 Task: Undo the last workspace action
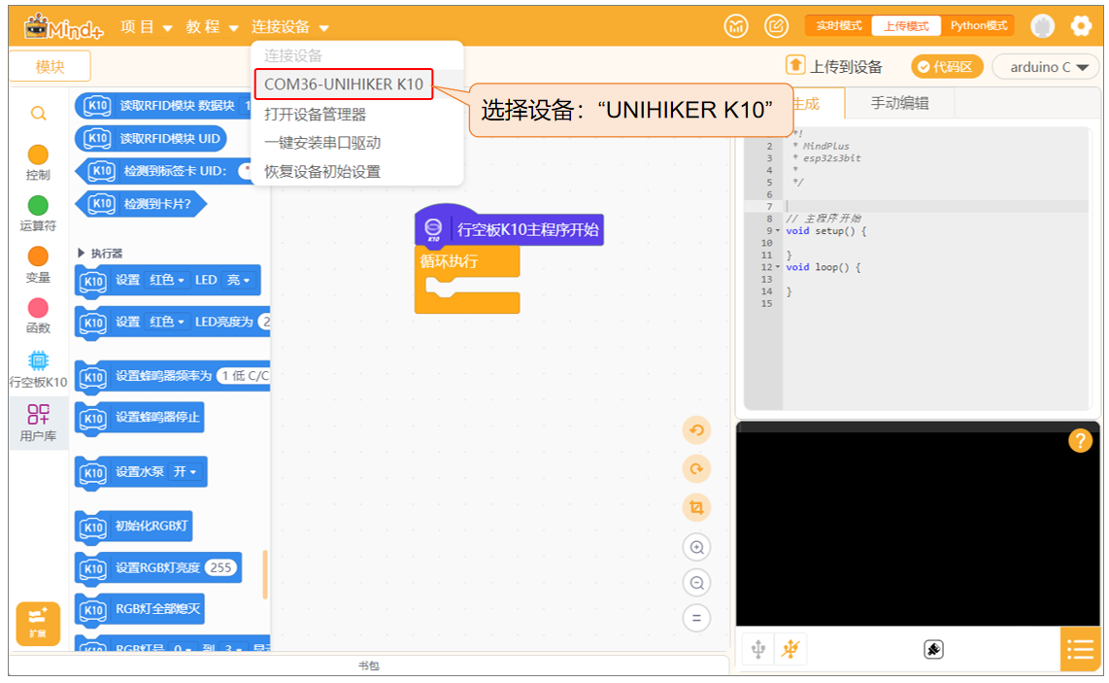pos(696,430)
